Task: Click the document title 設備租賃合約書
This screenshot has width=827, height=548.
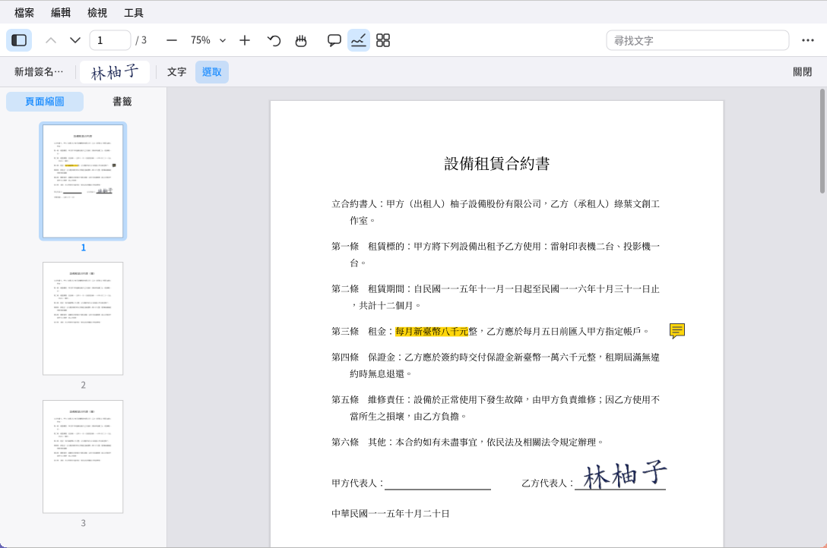Action: [497, 164]
